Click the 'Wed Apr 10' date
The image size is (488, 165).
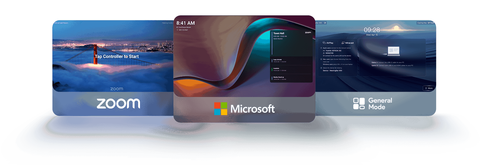(372, 35)
